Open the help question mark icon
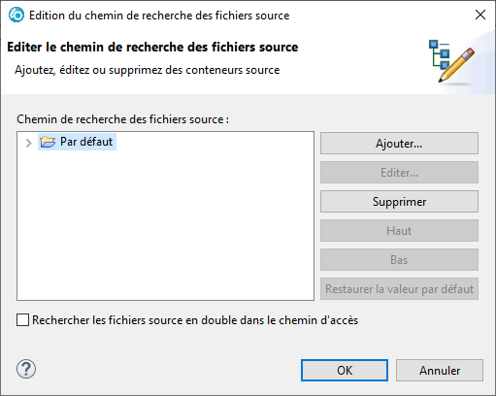 click(x=26, y=369)
